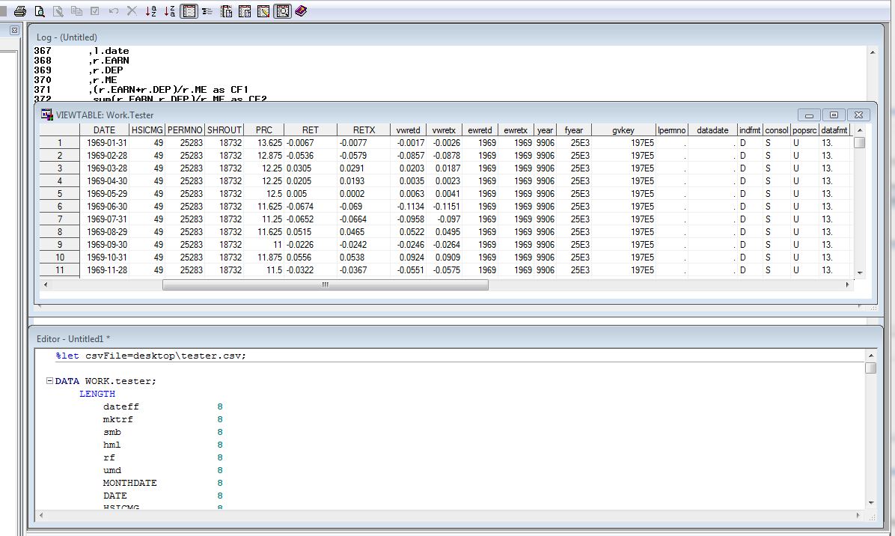Click Editor horizontal scrollbar left arrow
The image size is (895, 536).
coord(40,516)
